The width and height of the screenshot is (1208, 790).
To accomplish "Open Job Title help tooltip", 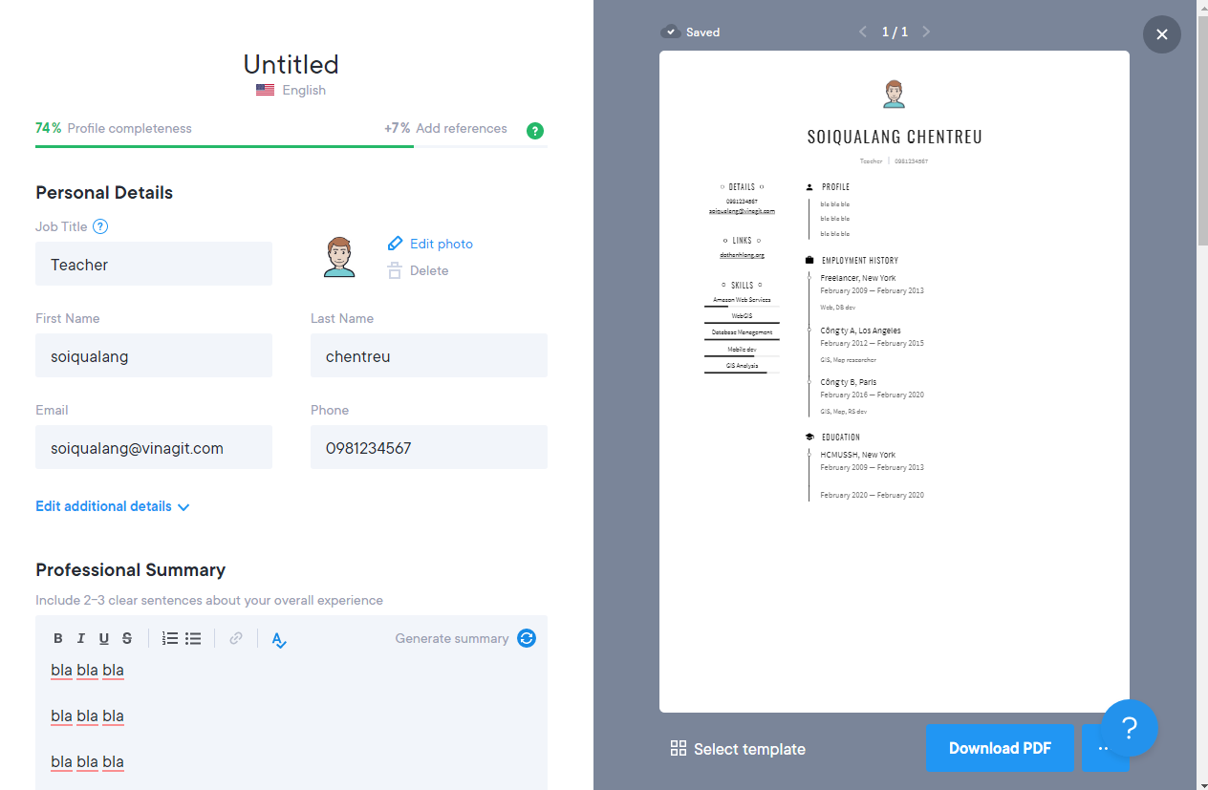I will [x=100, y=227].
